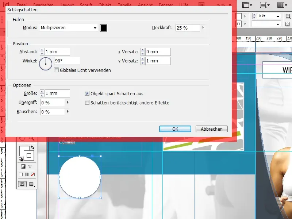
Task: Select formatting affects text T icon
Action: [30, 166]
